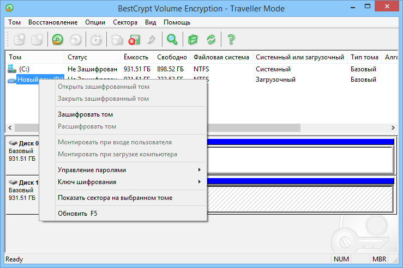Click the Диск 0 hard drive icon
This screenshot has height=268, width=403.
pos(13,143)
